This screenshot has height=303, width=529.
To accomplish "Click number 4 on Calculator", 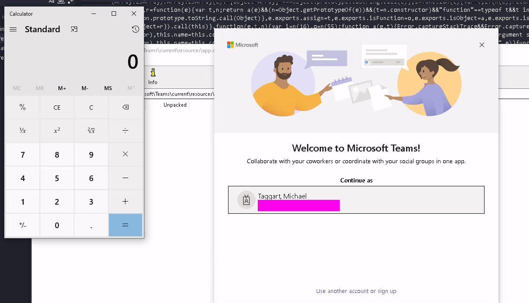I will point(23,178).
